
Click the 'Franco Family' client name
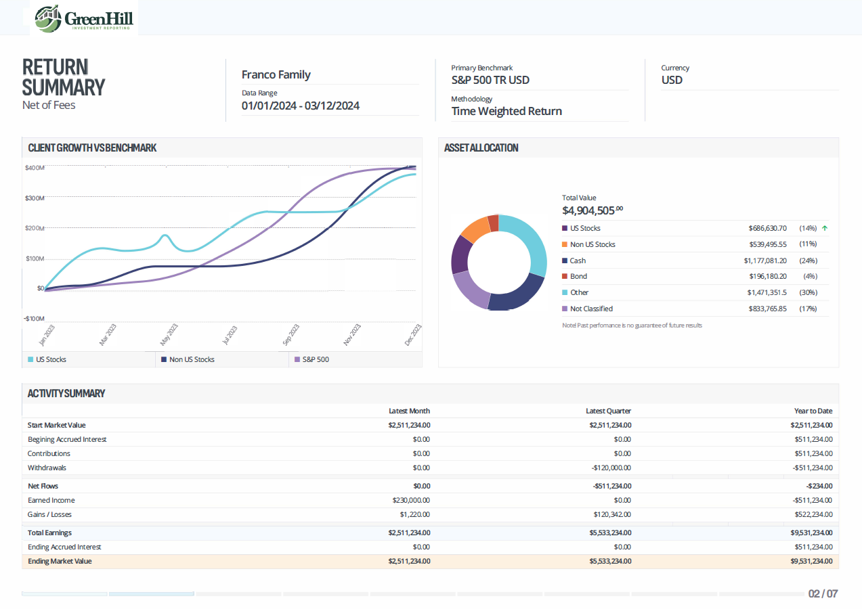pos(276,74)
